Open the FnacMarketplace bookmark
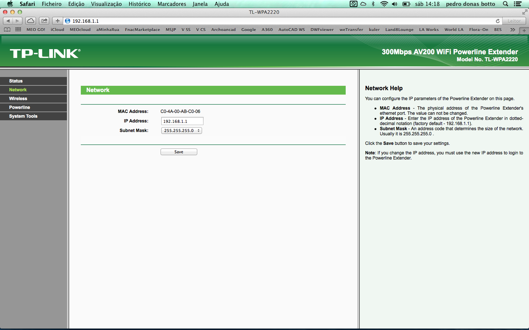The height and width of the screenshot is (330, 529). tap(143, 30)
